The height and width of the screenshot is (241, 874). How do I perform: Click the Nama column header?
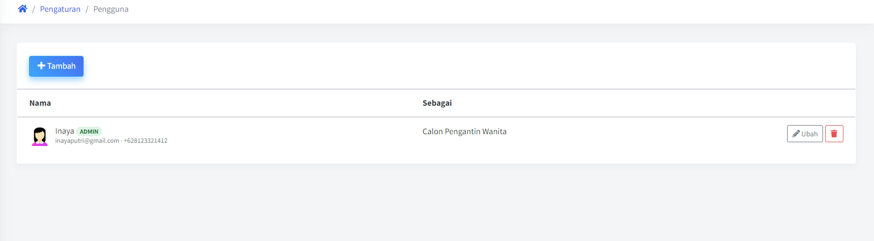(x=40, y=103)
